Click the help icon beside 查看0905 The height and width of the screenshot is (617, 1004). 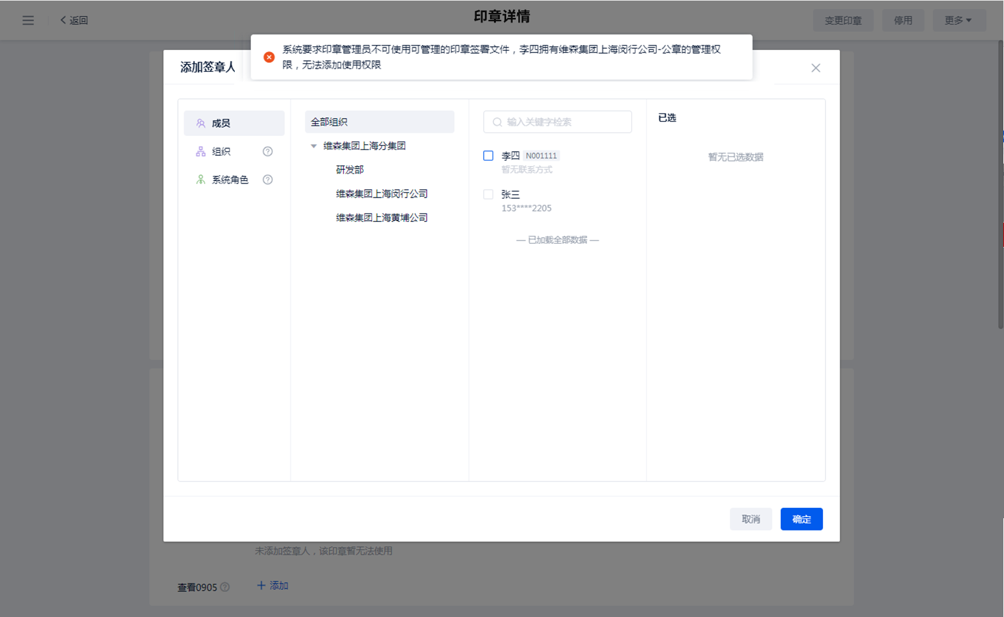point(225,587)
